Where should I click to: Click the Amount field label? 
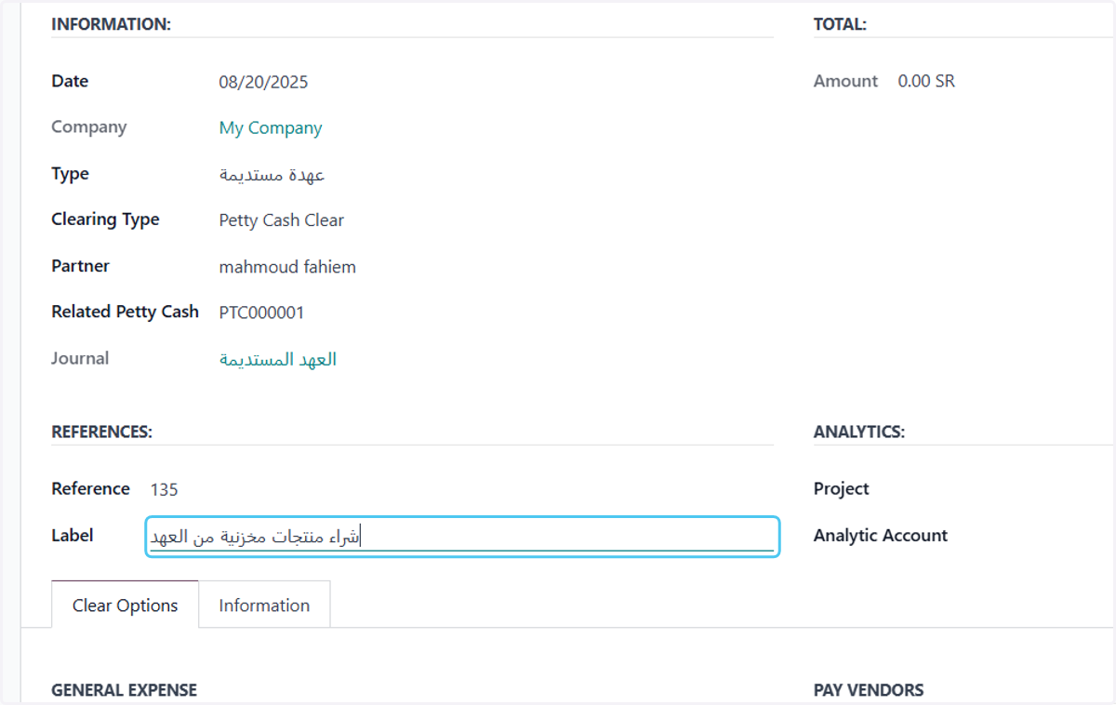pyautogui.click(x=845, y=81)
